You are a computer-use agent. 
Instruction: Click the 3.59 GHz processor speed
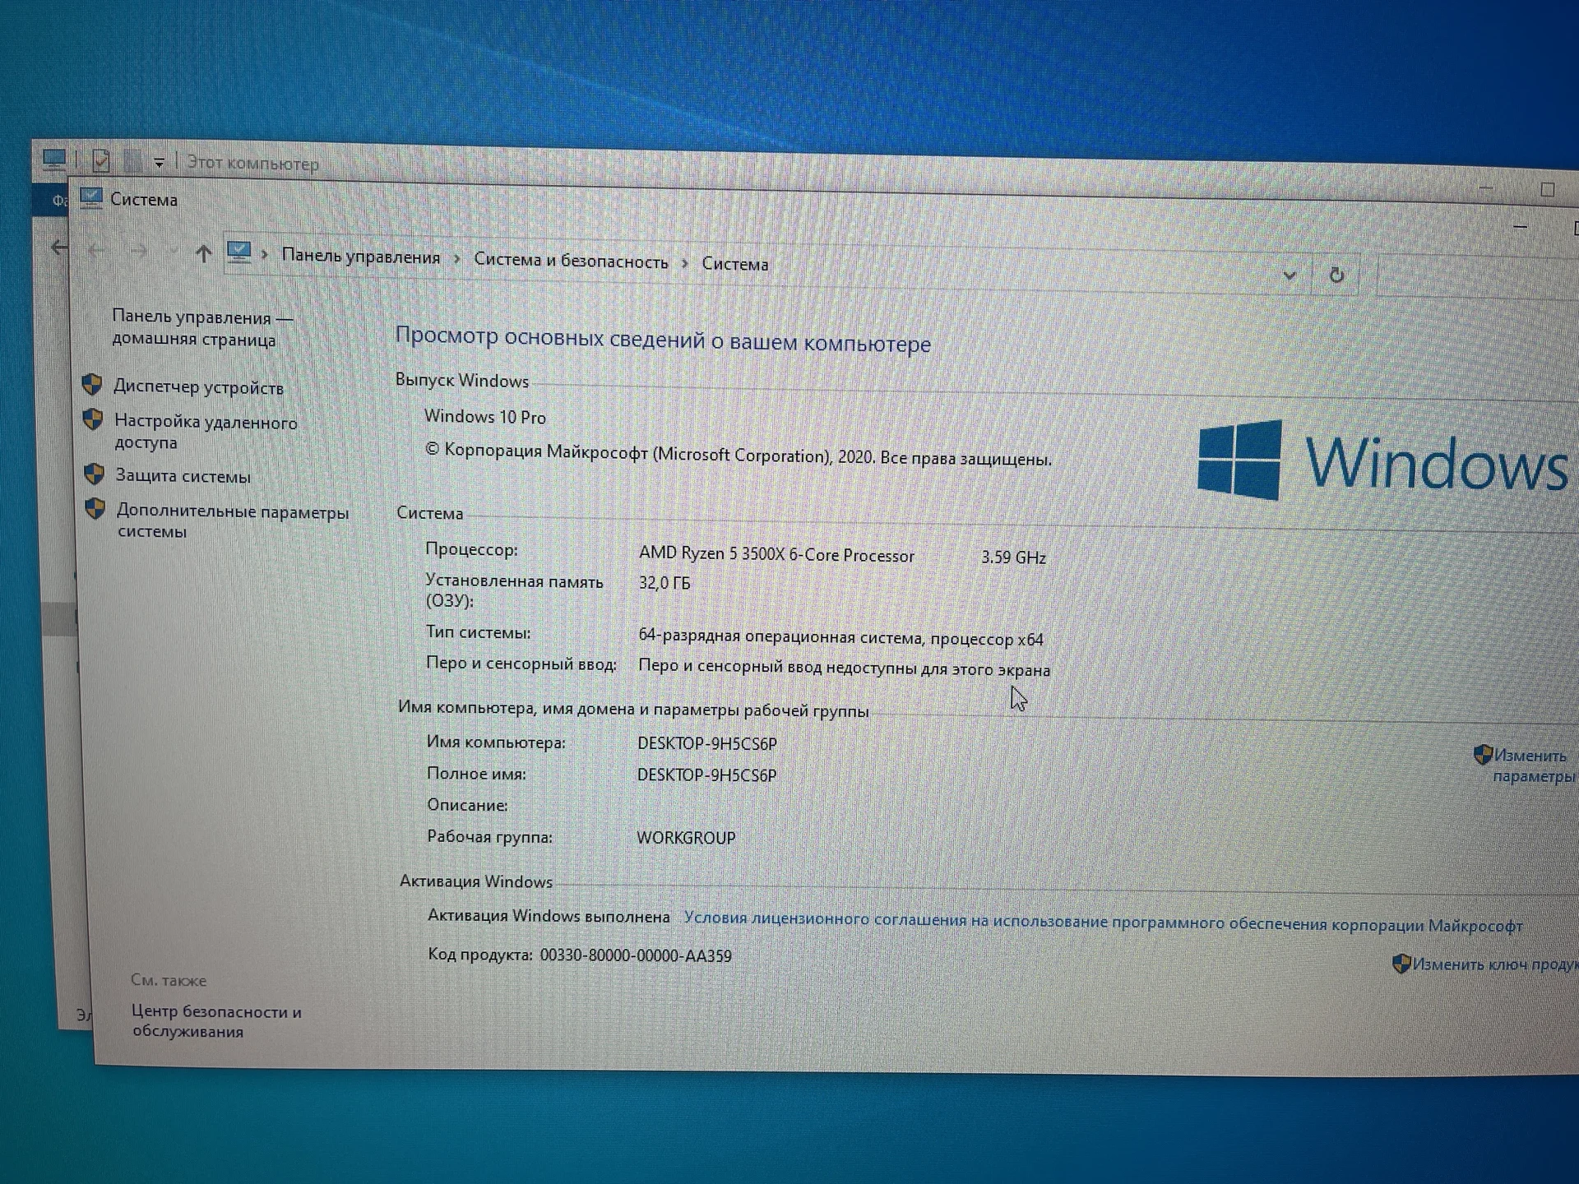[x=1013, y=557]
